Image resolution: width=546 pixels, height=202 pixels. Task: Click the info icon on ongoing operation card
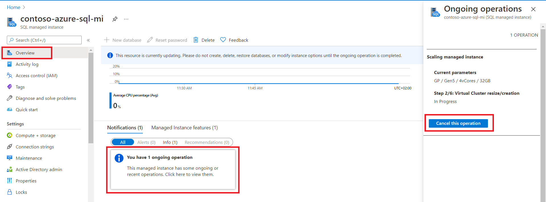[119, 158]
